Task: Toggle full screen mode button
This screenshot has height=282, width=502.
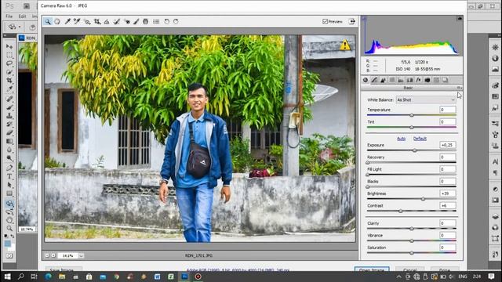Action: (352, 21)
